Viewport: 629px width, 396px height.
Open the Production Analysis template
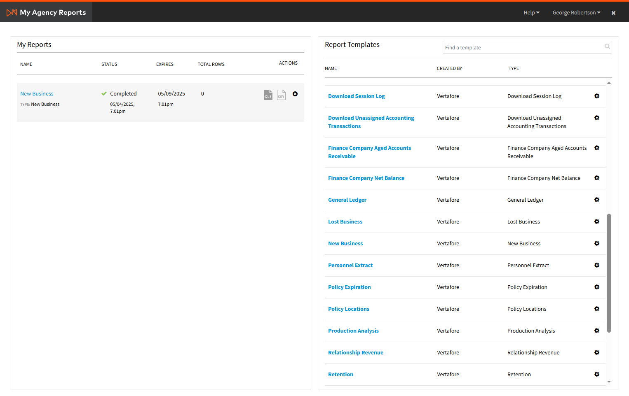353,331
